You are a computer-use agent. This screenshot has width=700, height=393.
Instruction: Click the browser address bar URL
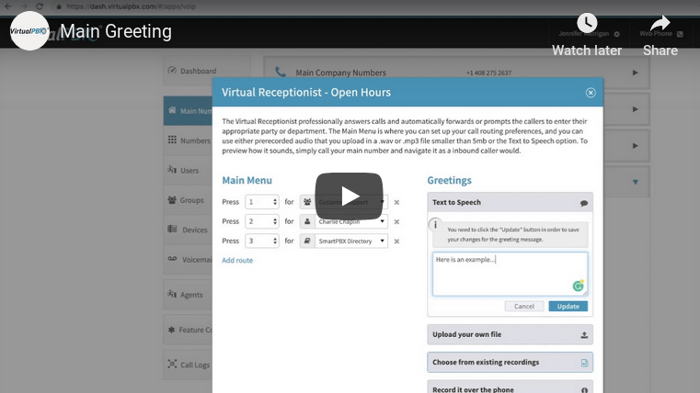[131, 6]
